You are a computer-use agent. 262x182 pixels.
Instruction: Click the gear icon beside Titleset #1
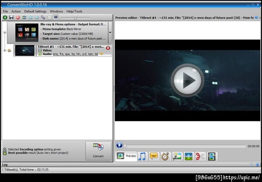coord(9,51)
